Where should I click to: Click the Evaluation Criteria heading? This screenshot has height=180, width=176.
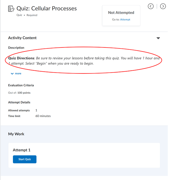coord(21,85)
